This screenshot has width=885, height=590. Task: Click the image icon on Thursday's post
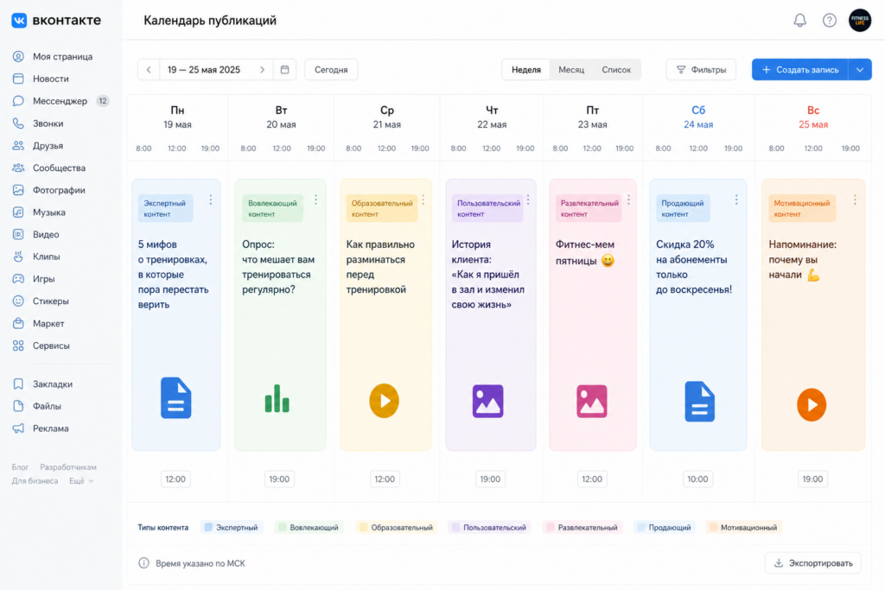point(487,401)
